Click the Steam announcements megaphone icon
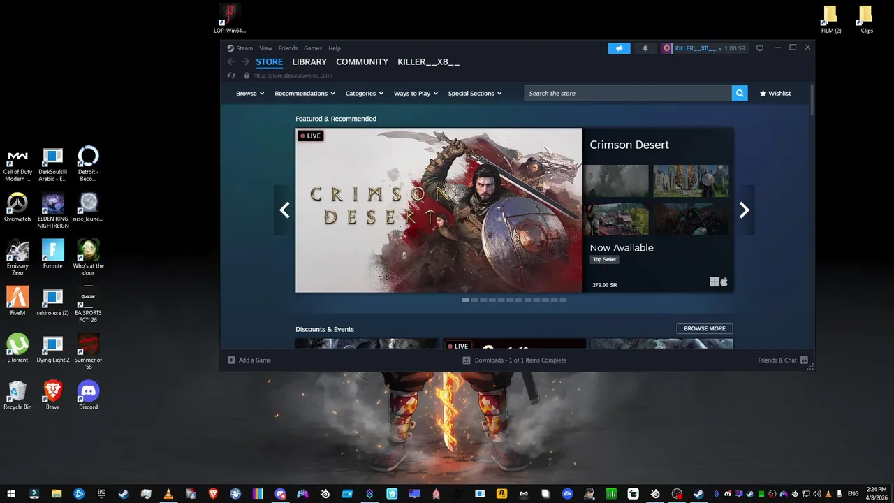 (x=619, y=48)
